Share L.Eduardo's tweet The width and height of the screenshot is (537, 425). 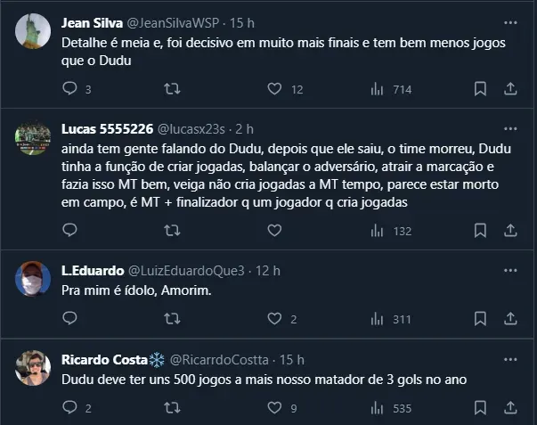[510, 319]
